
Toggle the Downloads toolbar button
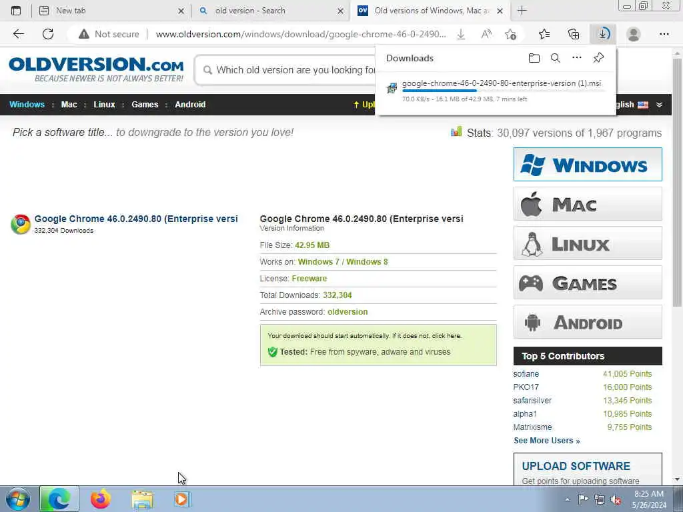click(x=603, y=34)
